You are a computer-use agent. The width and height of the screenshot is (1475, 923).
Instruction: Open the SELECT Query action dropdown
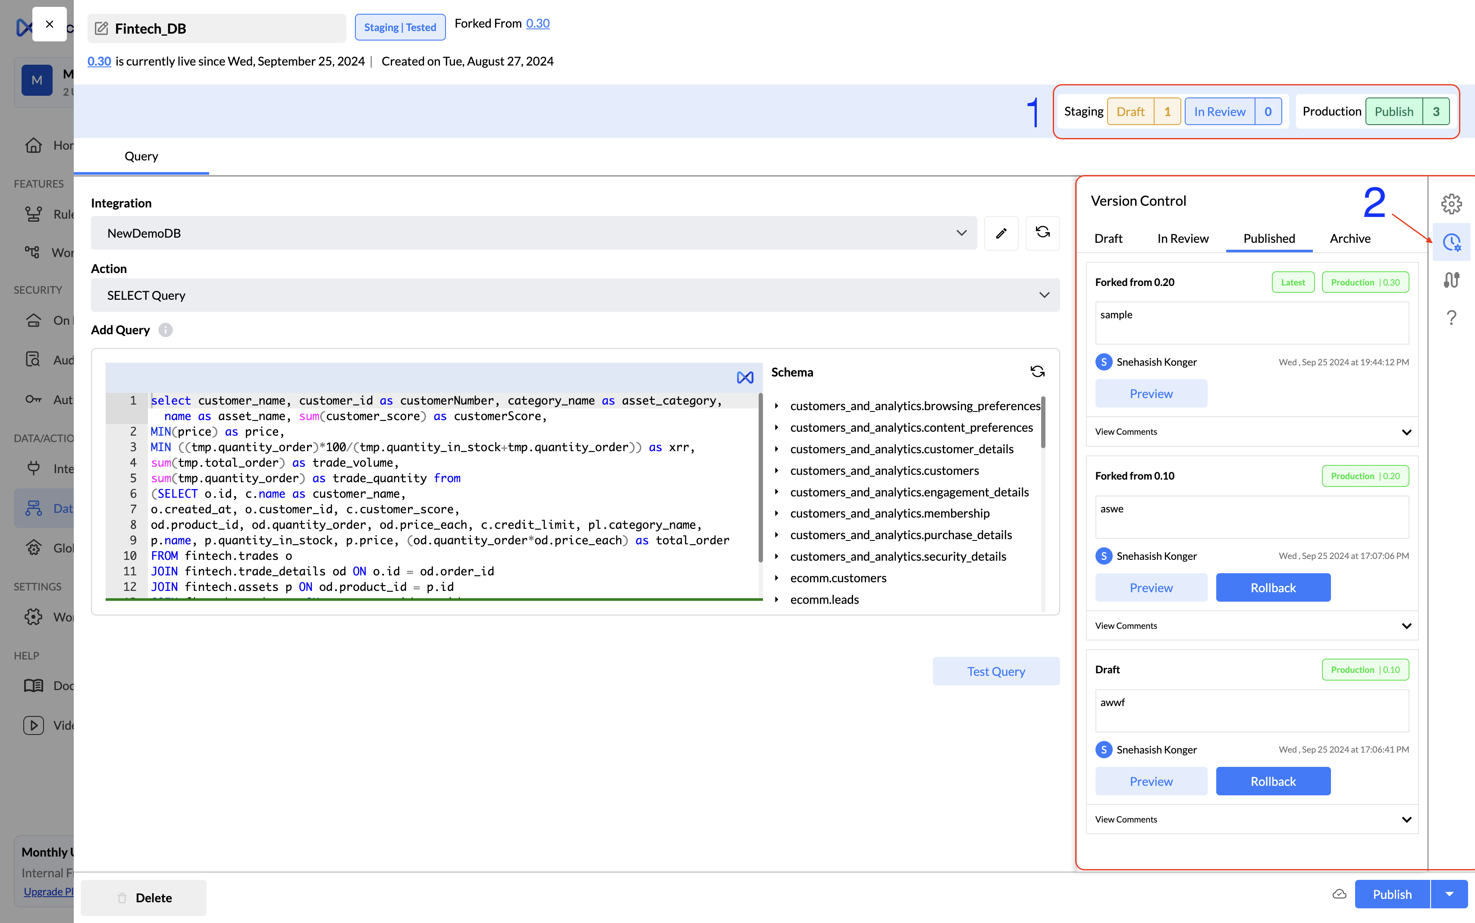coord(574,295)
